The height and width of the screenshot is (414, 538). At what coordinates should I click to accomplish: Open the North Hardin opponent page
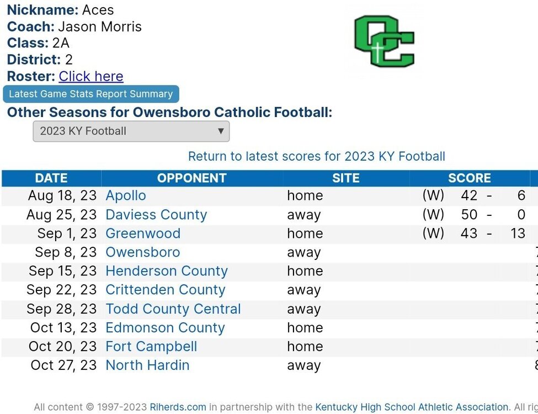(147, 365)
